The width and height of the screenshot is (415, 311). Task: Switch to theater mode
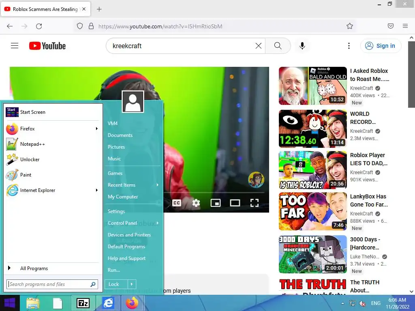[x=235, y=203]
